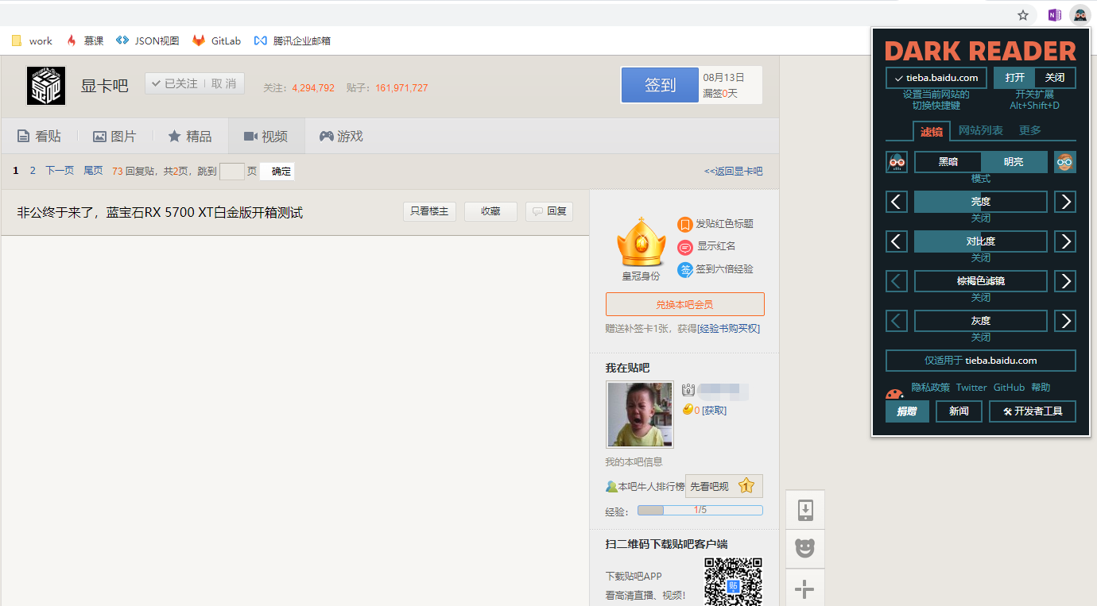The height and width of the screenshot is (606, 1097).
Task: Increase 亮度 with the right arrow
Action: coord(1065,202)
